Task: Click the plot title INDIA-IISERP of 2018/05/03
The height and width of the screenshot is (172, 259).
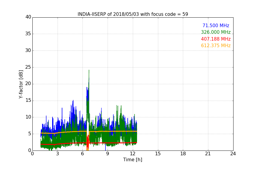Action: pyautogui.click(x=133, y=14)
